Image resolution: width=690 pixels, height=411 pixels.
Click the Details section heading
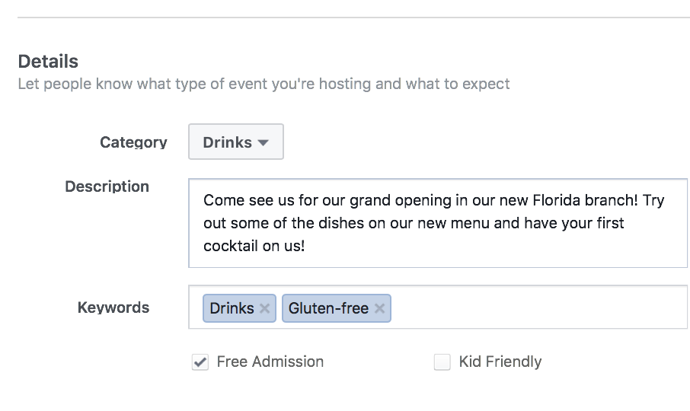click(x=48, y=62)
